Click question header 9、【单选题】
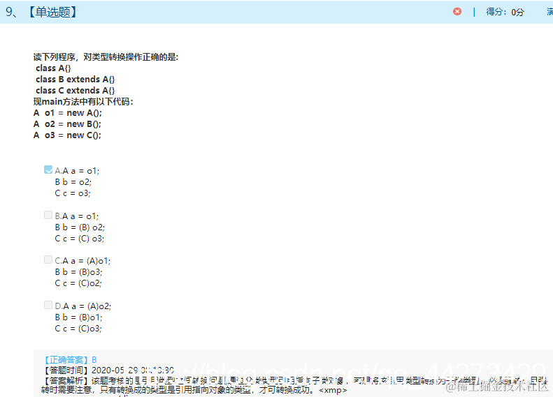This screenshot has width=553, height=397. point(41,12)
